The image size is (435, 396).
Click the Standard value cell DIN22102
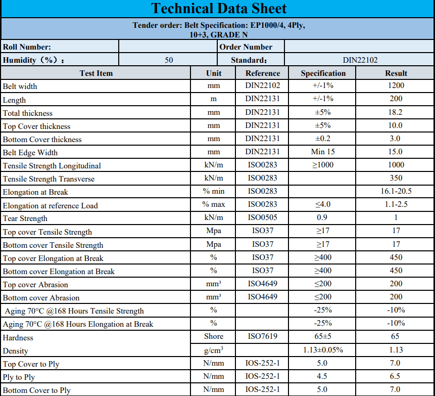pos(360,60)
